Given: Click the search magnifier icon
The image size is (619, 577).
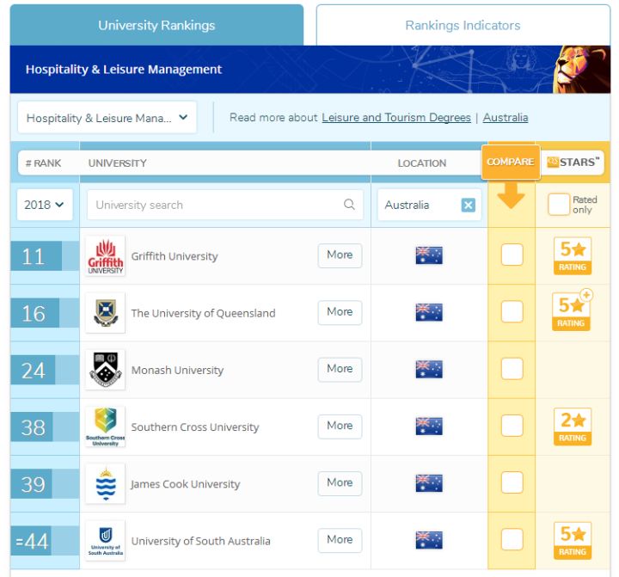Looking at the screenshot, I should tap(349, 205).
